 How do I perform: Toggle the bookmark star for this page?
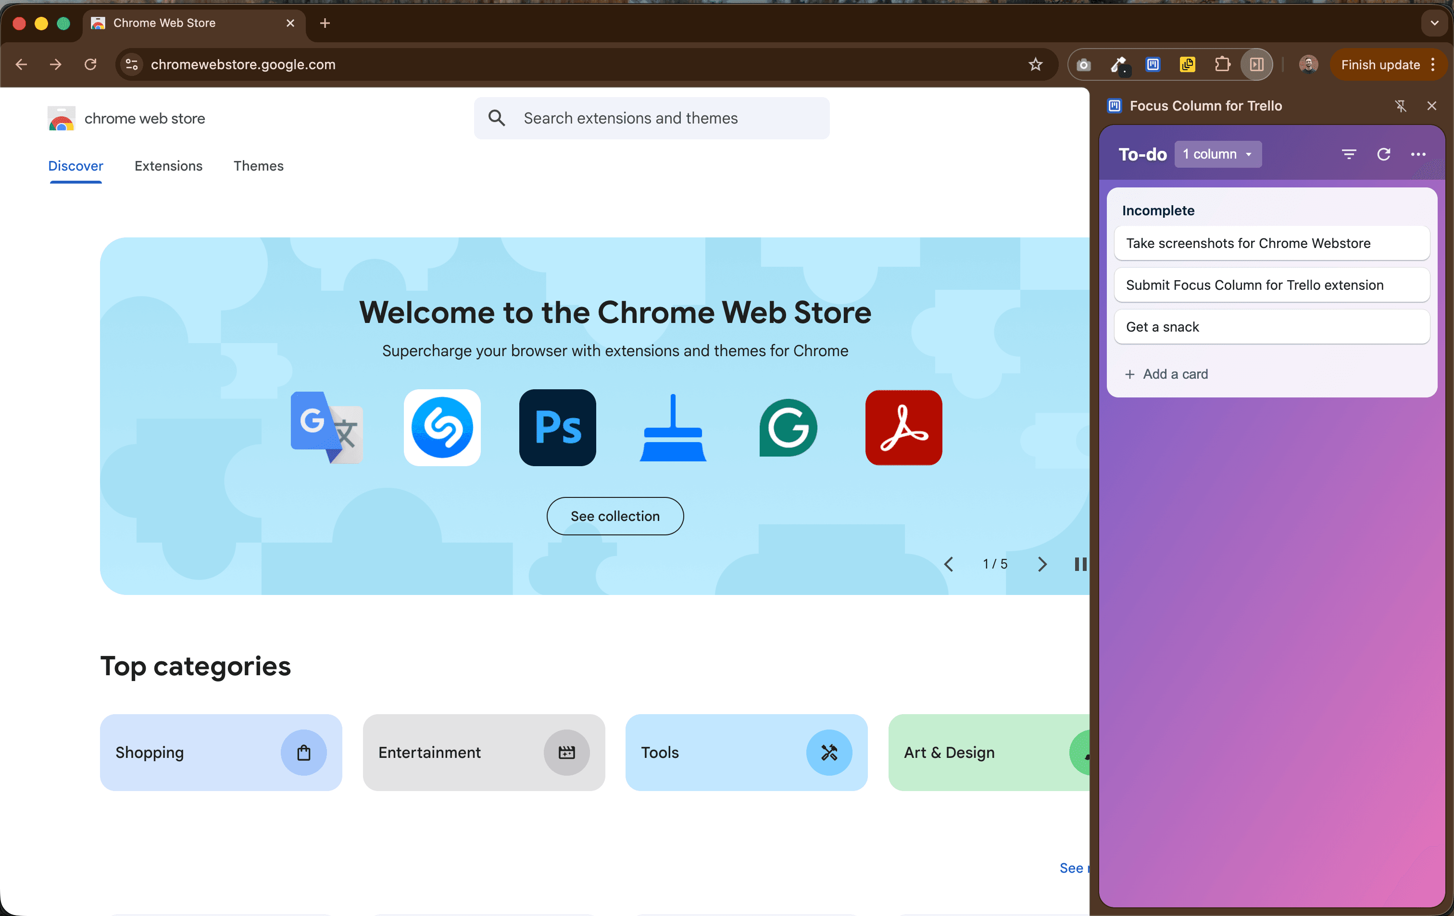click(1036, 64)
